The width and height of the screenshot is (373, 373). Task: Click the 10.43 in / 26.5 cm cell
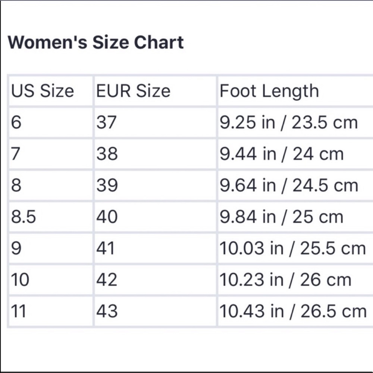coord(292,311)
